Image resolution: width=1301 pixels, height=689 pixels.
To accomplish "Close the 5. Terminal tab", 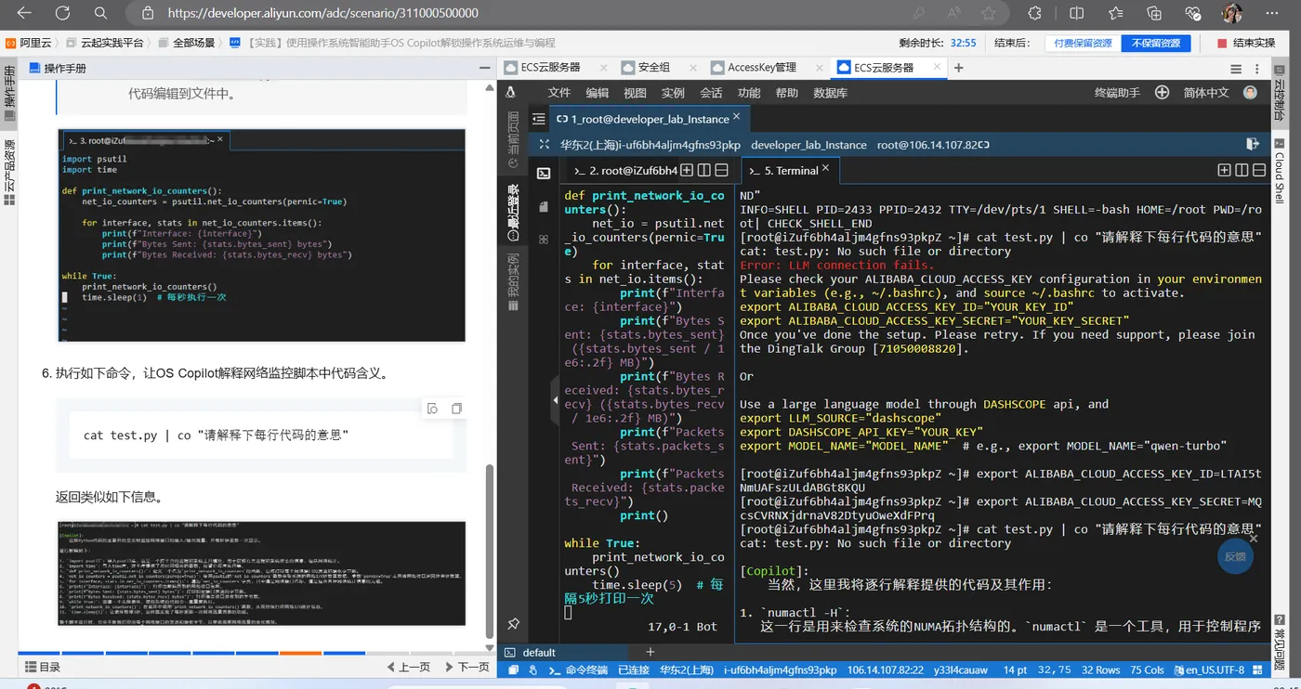I will (x=826, y=170).
